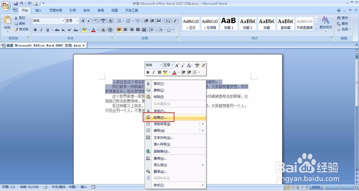Click the Show/Hide paragraph marks icon
The height and width of the screenshot is (191, 359).
(x=175, y=21)
